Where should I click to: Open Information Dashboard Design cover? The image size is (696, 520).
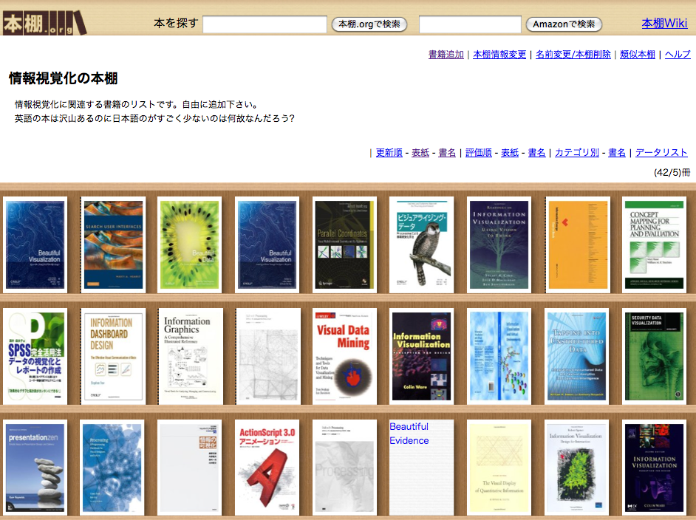[x=113, y=356]
